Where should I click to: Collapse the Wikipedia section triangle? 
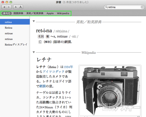(x=34, y=52)
